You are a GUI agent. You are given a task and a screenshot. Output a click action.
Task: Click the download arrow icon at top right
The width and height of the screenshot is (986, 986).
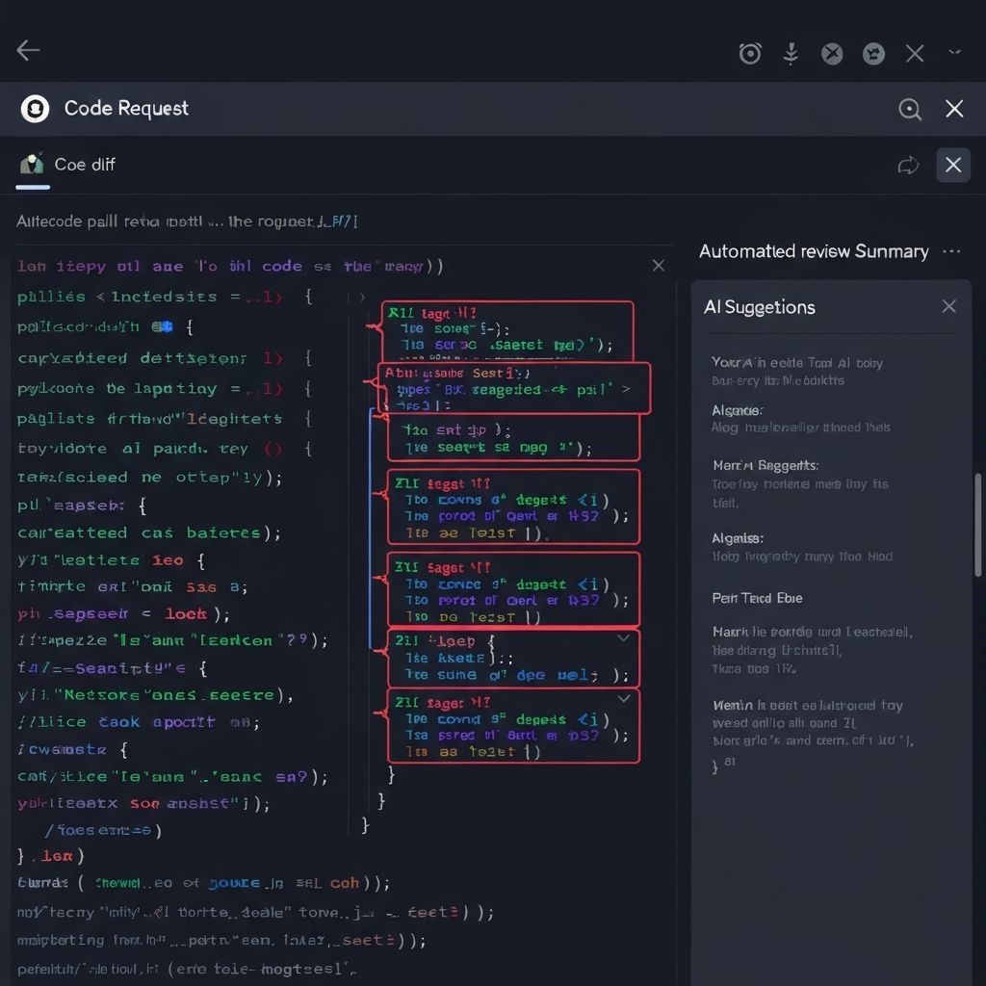coord(791,53)
